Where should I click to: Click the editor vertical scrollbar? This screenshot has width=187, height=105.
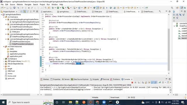169,49
